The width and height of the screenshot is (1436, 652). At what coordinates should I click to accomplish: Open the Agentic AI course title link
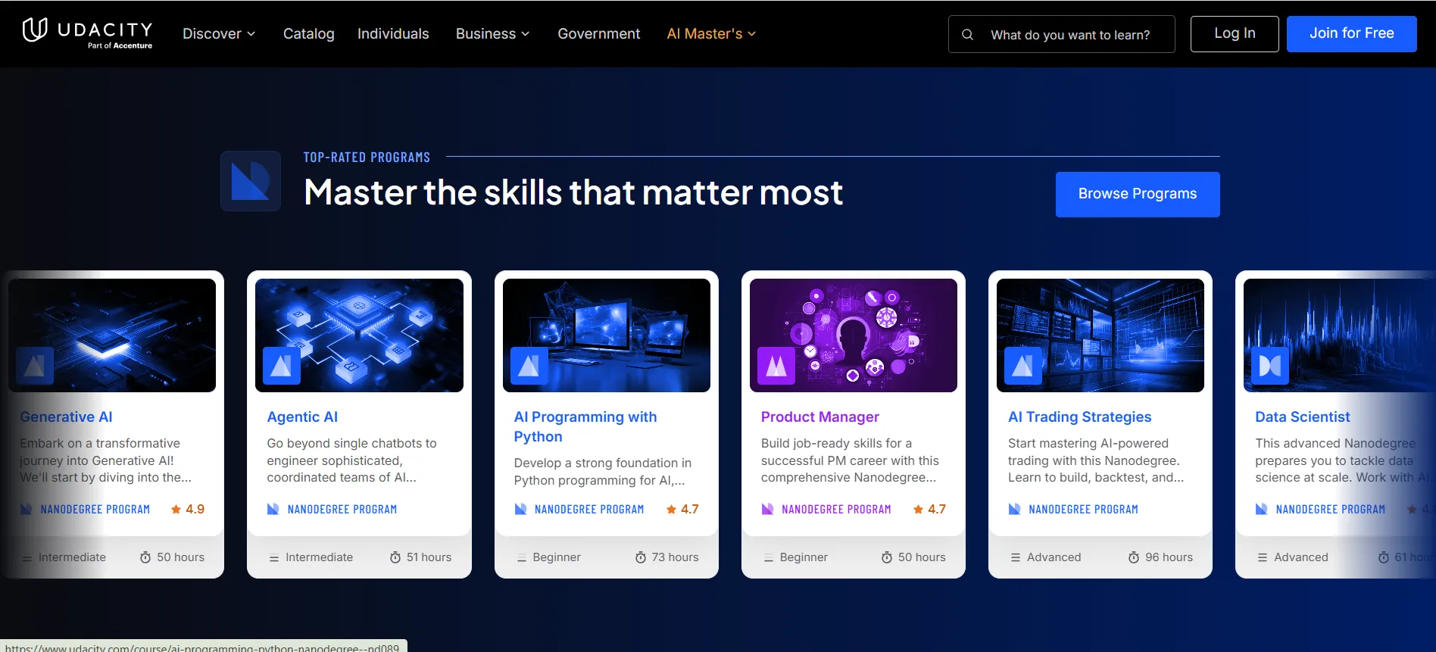point(302,416)
